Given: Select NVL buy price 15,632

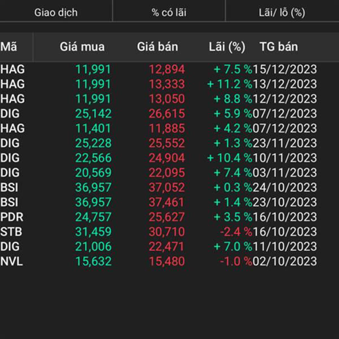Looking at the screenshot, I should pos(93,261).
